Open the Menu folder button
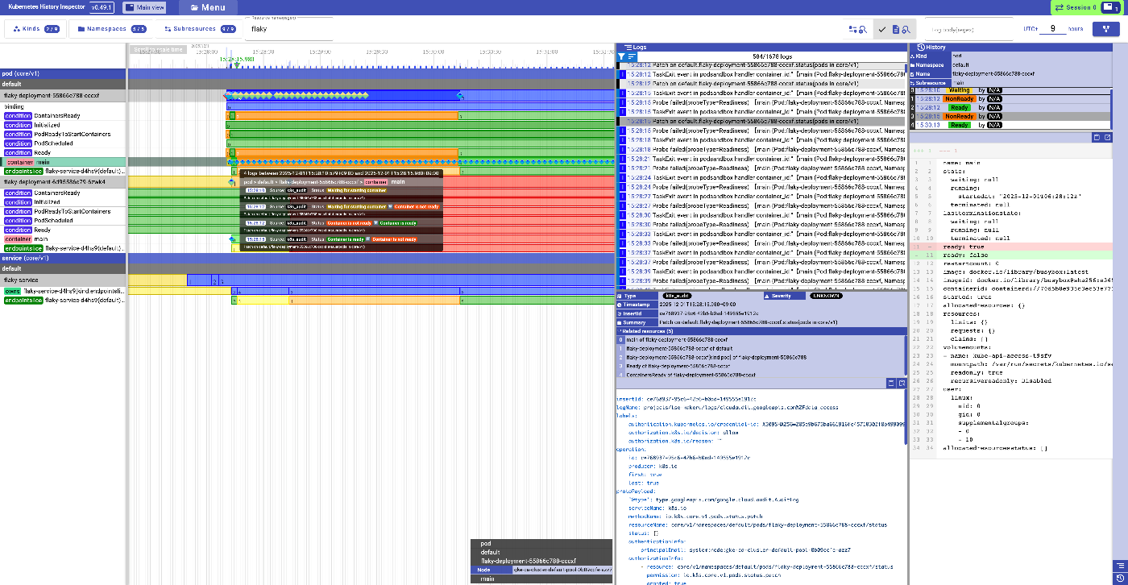The width and height of the screenshot is (1128, 585). [x=208, y=7]
